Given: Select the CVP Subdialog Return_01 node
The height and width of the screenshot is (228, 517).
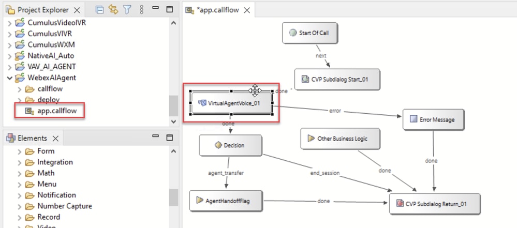Looking at the screenshot, I should [435, 204].
